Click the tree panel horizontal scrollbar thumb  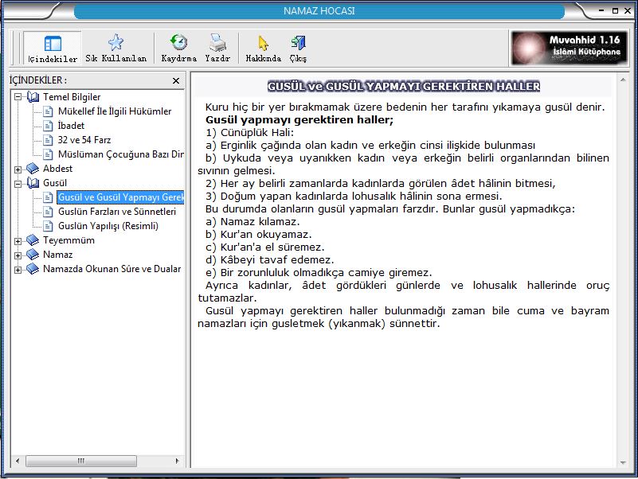pyautogui.click(x=81, y=461)
